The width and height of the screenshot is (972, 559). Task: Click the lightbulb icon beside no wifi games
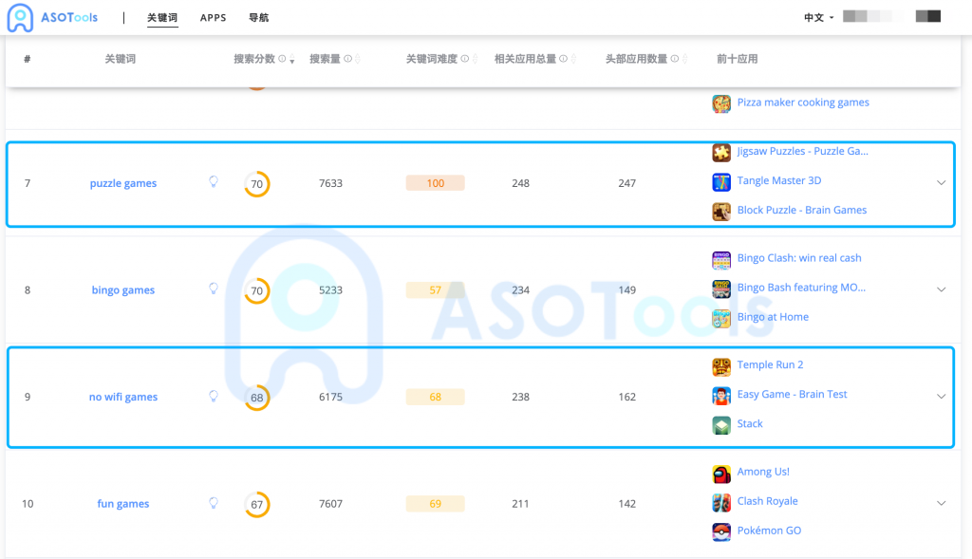pos(214,396)
